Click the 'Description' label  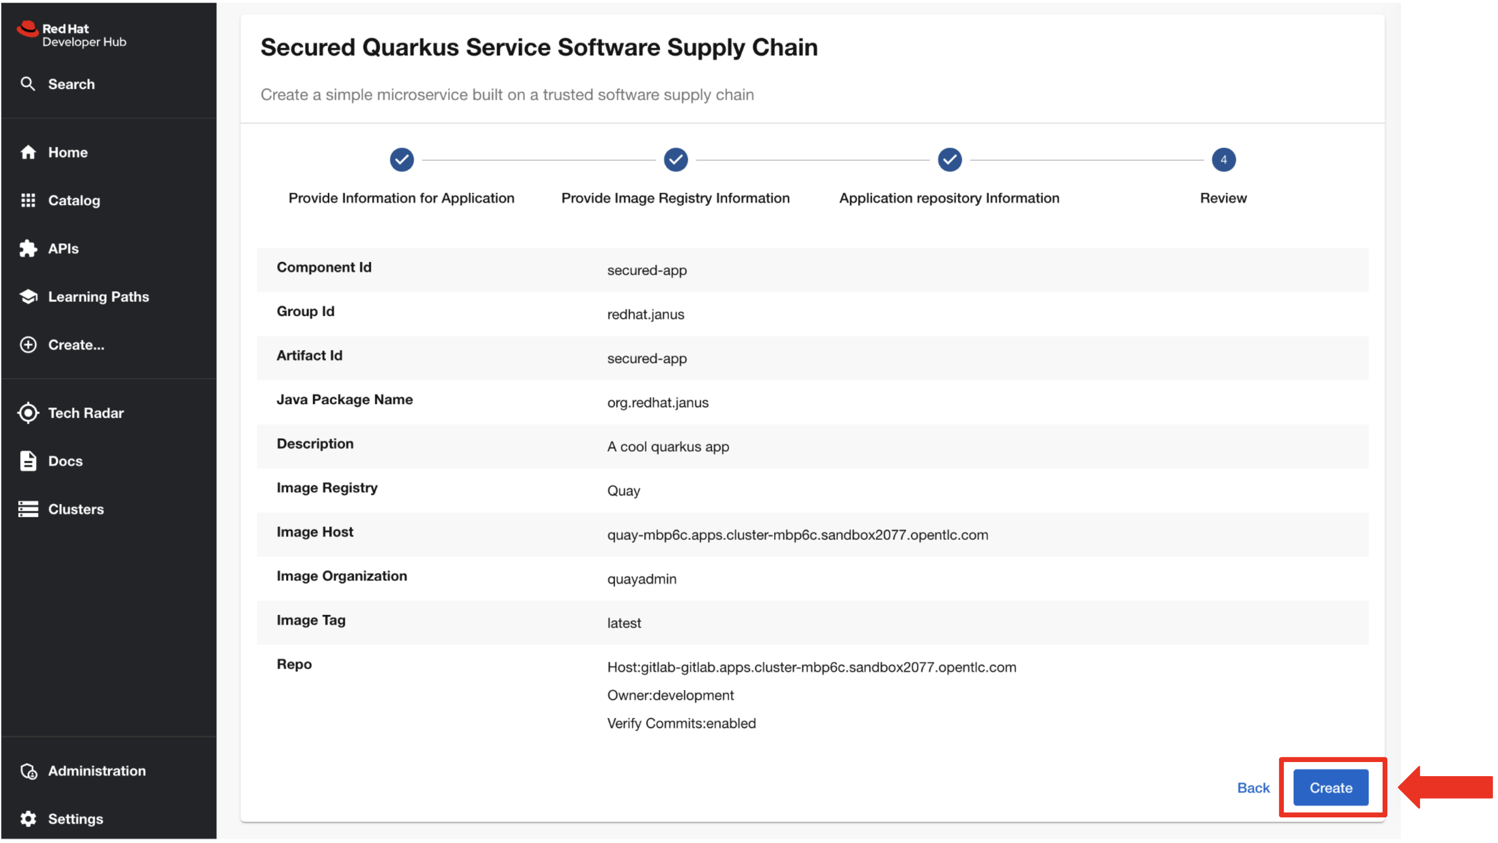pyautogui.click(x=315, y=444)
